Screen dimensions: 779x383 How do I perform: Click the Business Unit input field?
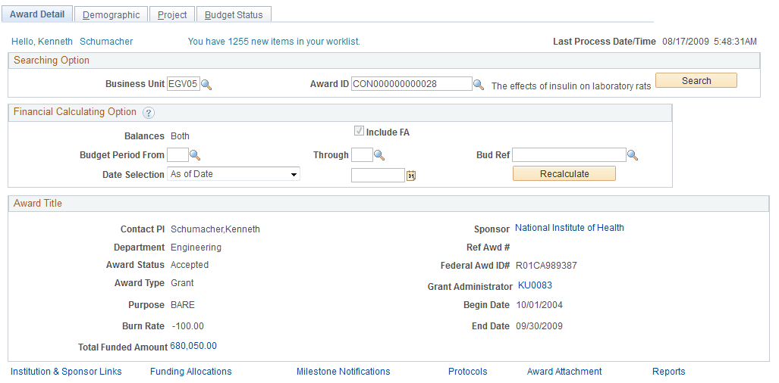click(x=184, y=84)
